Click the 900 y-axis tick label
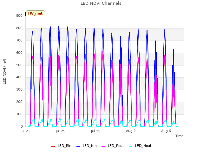 (x=19, y=16)
